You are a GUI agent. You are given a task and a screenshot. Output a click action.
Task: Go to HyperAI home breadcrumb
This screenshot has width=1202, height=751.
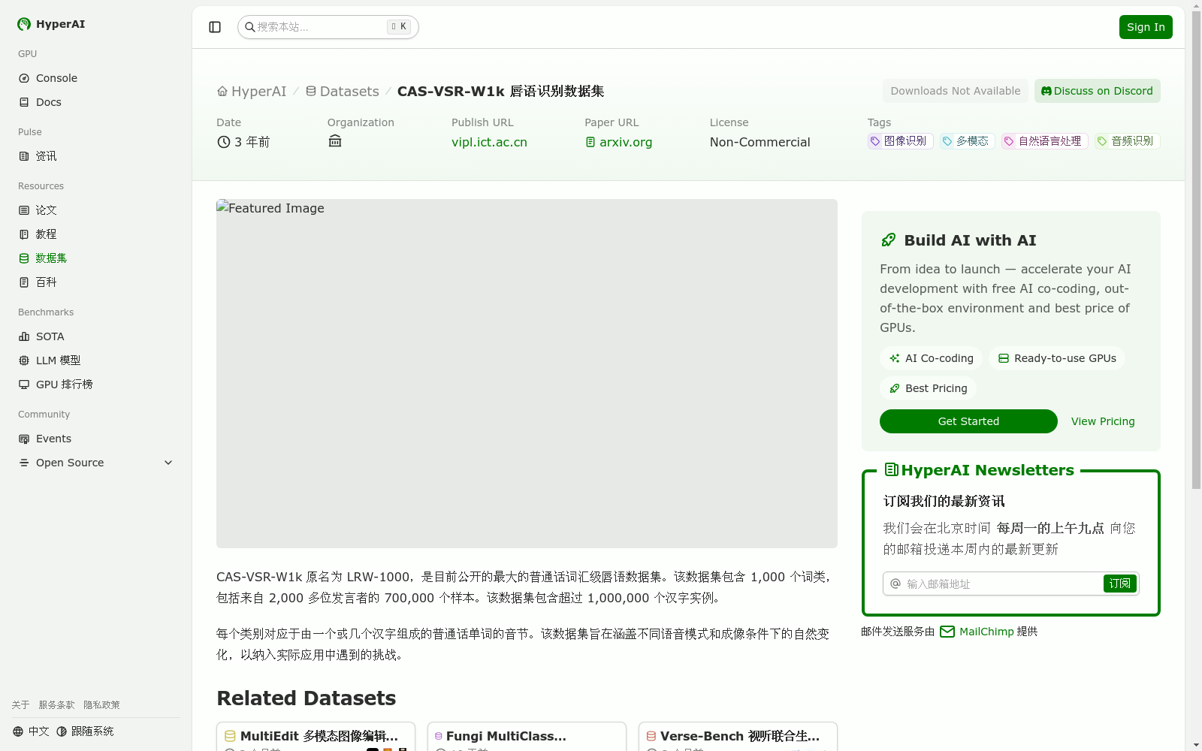[252, 91]
